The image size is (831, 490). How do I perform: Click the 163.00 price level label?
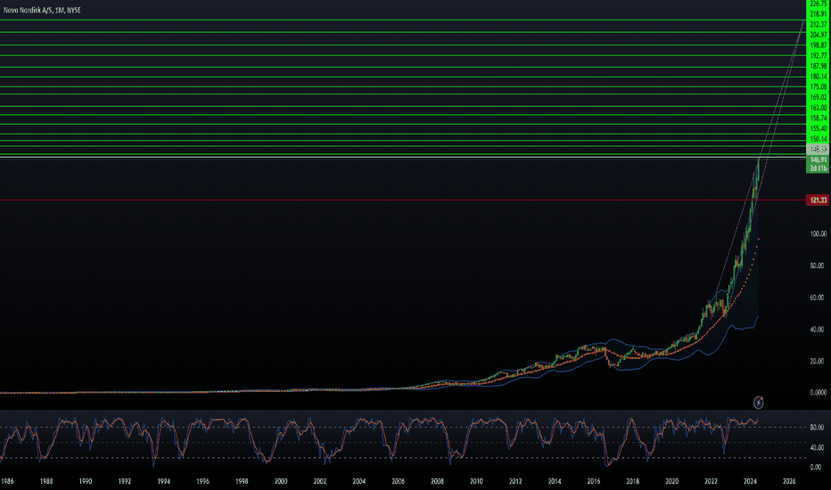tap(818, 108)
